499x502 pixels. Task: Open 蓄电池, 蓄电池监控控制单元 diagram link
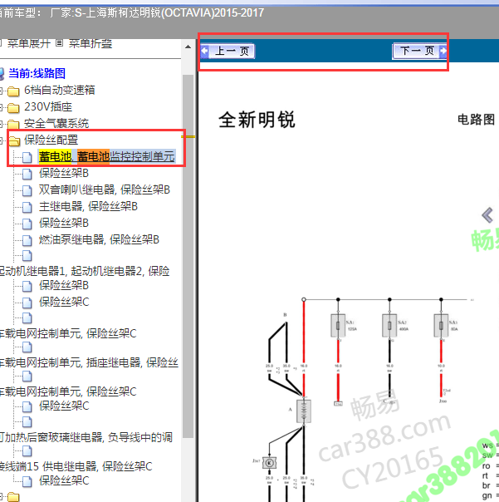pos(107,157)
